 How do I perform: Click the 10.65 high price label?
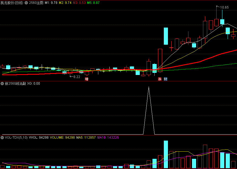224,7
